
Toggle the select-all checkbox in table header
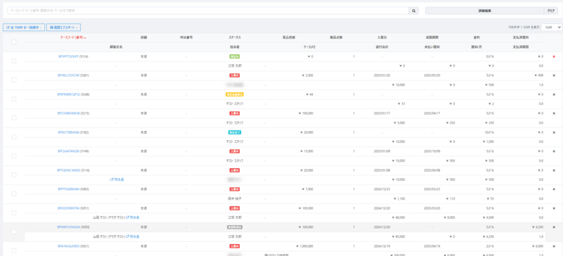tap(14, 42)
